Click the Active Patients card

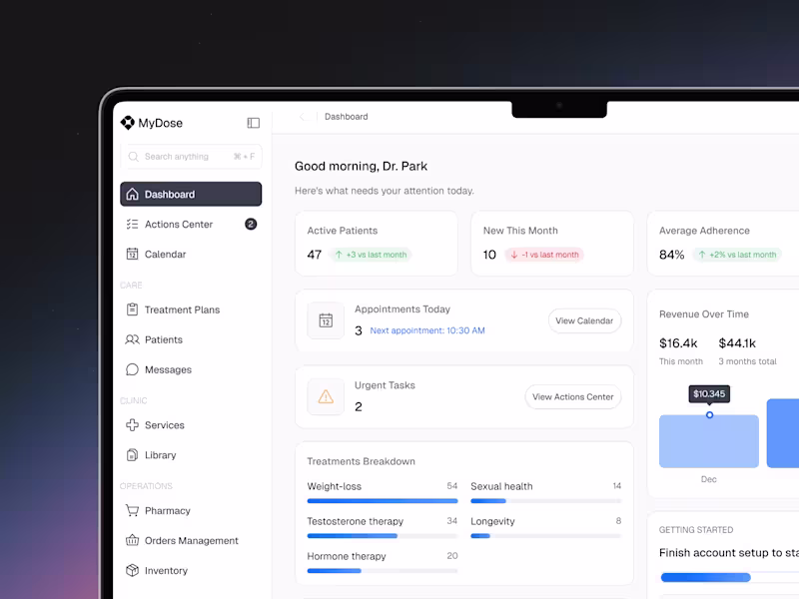coord(377,244)
